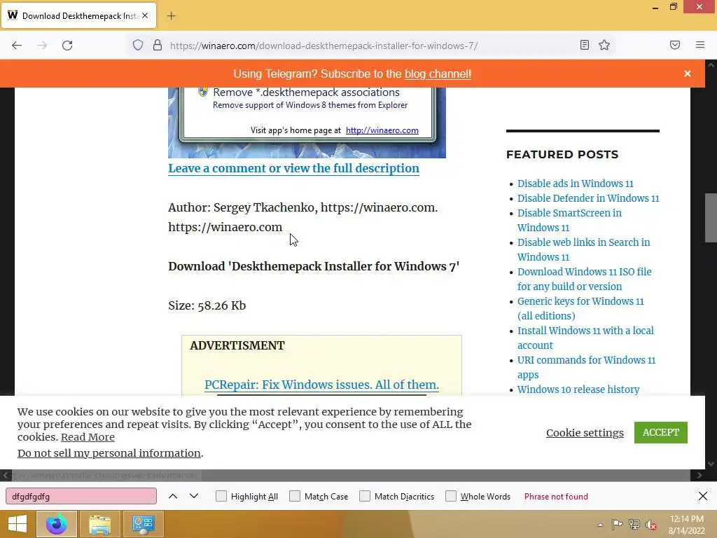The width and height of the screenshot is (717, 538).
Task: Open Download Windows 11 ISO file link
Action: tap(585, 279)
